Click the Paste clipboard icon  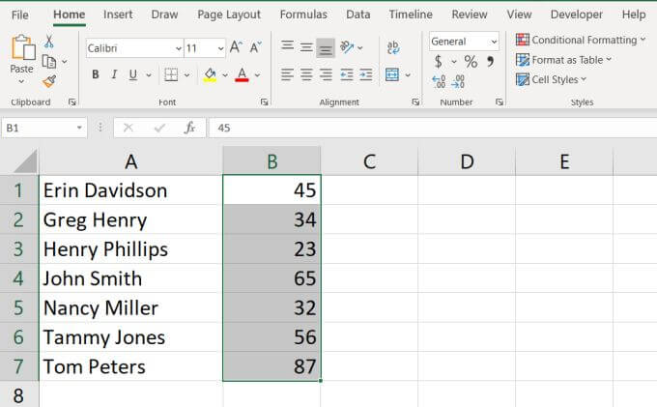[22, 47]
